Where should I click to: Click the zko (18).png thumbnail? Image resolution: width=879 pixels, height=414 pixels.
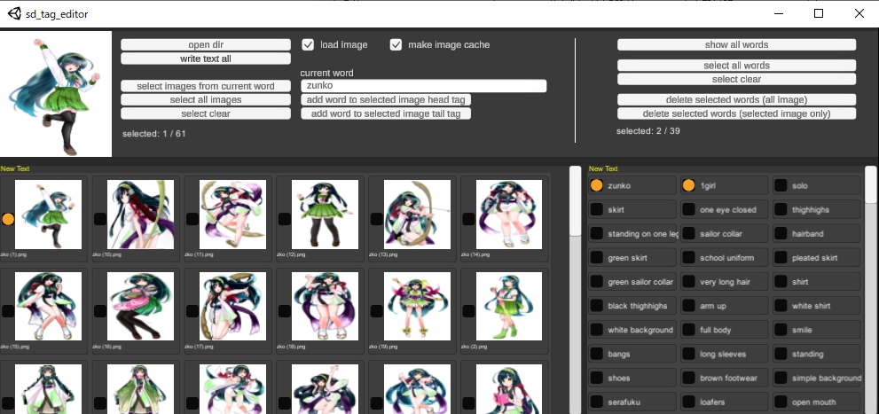[x=325, y=307]
